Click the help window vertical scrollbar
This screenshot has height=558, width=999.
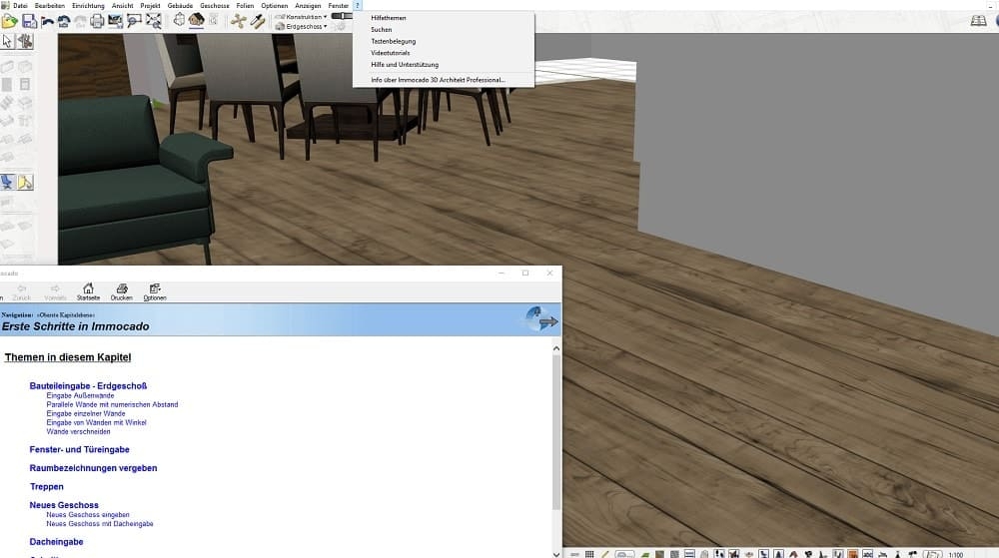[x=556, y=432]
